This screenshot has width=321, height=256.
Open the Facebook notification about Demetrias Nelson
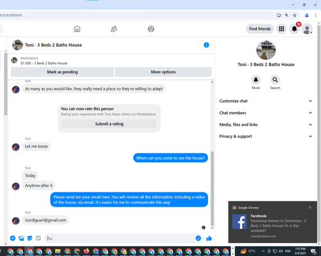tap(273, 222)
